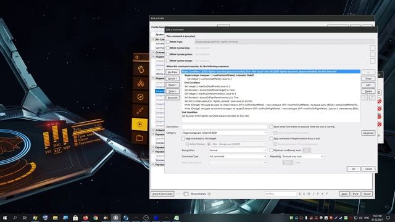
Task: Click into the Description field
Action: (224, 126)
